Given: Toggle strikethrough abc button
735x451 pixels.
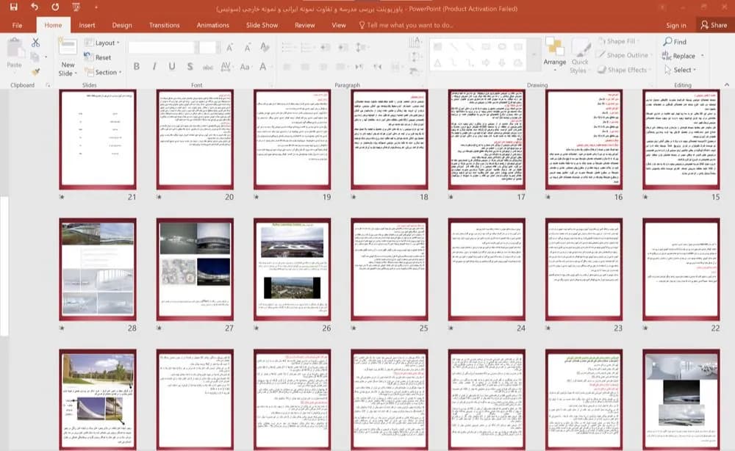Looking at the screenshot, I should 208,68.
